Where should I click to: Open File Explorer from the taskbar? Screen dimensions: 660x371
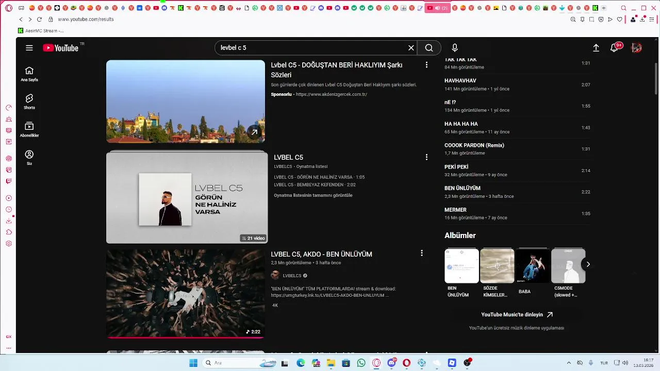pos(331,363)
